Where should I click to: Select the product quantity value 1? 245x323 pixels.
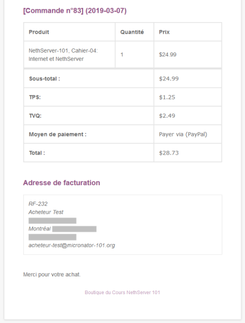[x=122, y=55]
